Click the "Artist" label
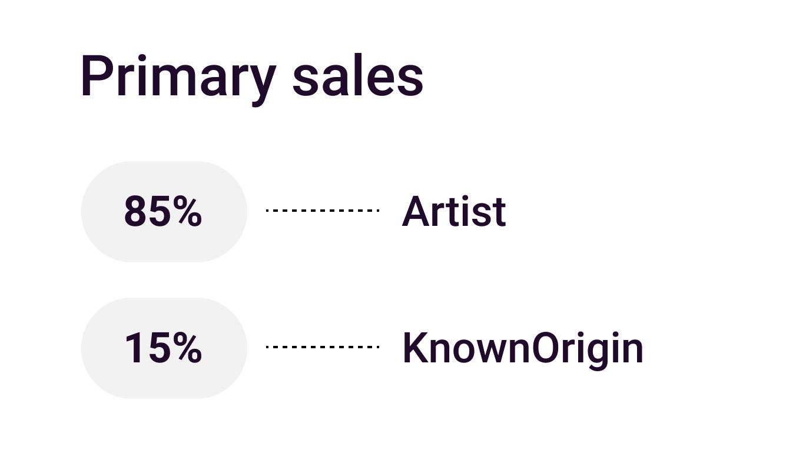796x460 pixels. (x=453, y=211)
